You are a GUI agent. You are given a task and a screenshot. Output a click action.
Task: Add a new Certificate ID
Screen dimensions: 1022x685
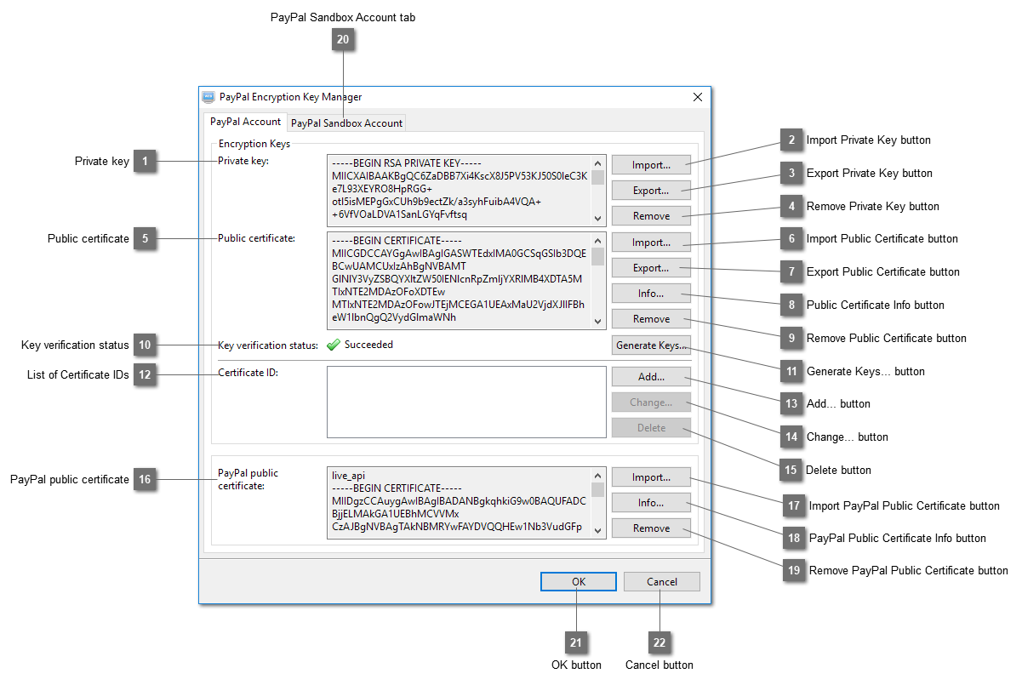tap(651, 376)
